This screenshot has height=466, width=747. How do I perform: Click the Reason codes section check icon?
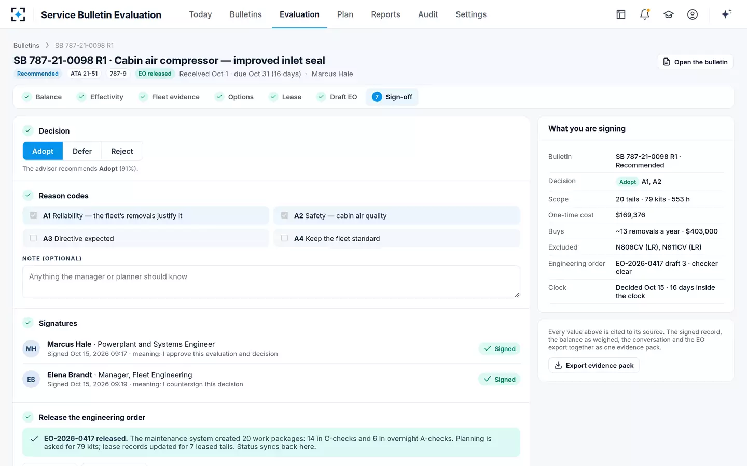(28, 196)
